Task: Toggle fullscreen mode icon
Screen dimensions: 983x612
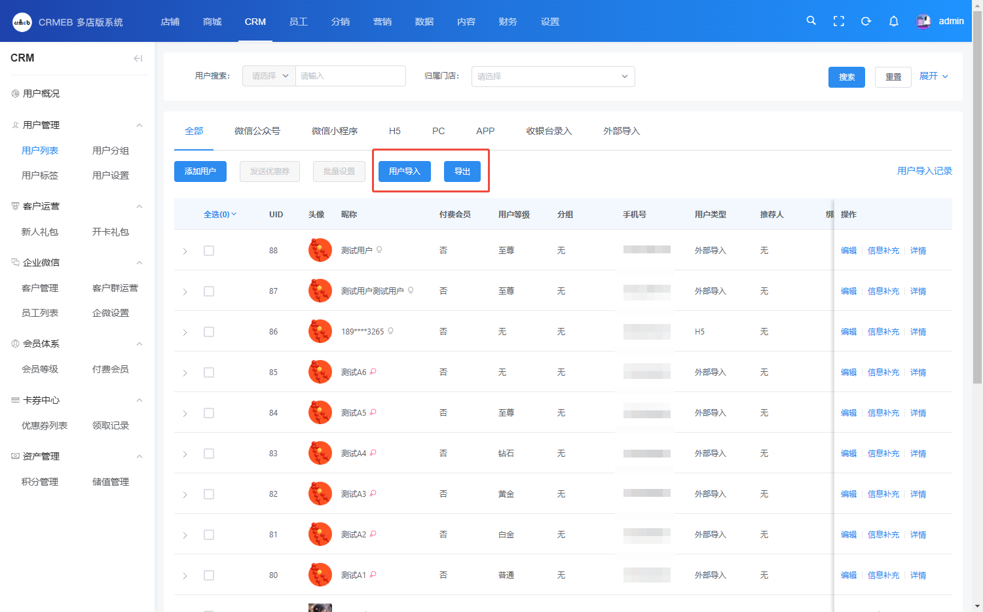Action: (x=838, y=21)
